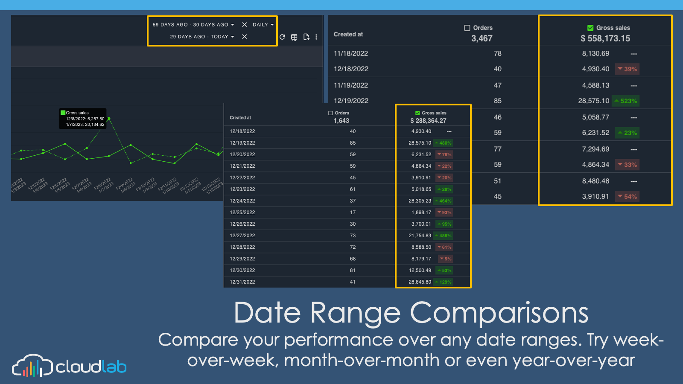Click the export file icon
Image resolution: width=683 pixels, height=384 pixels.
coord(306,37)
